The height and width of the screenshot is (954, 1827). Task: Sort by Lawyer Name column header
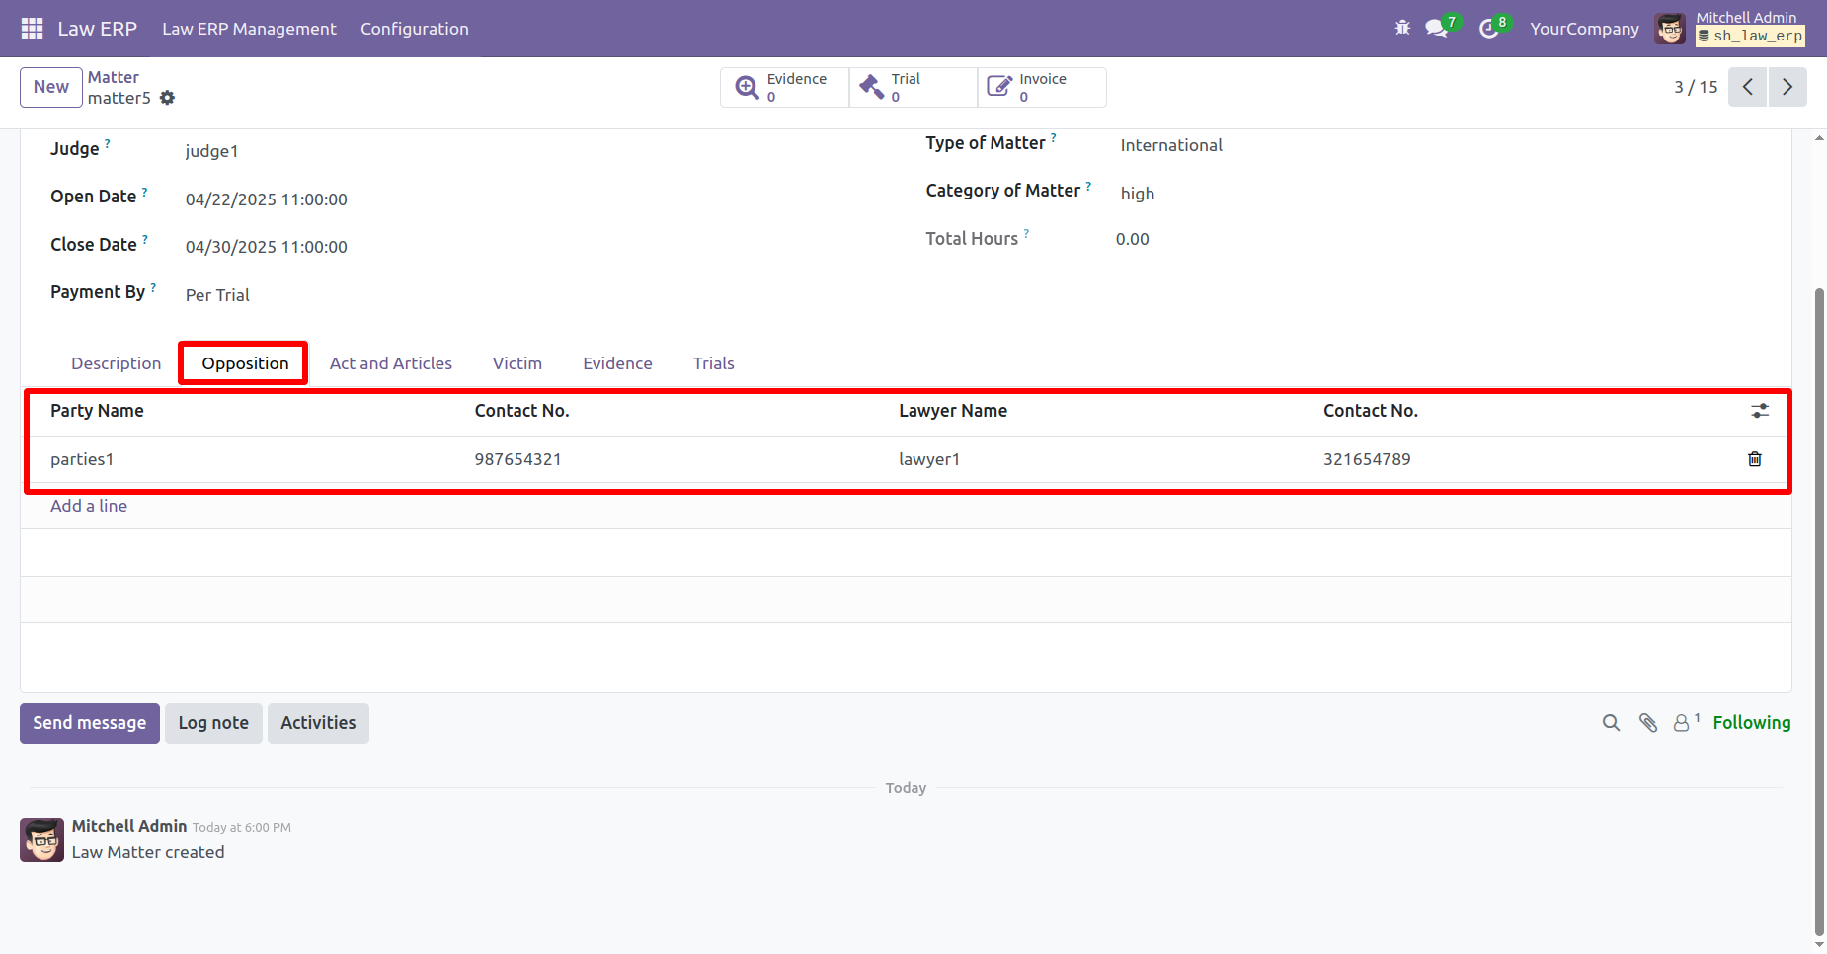click(x=953, y=411)
